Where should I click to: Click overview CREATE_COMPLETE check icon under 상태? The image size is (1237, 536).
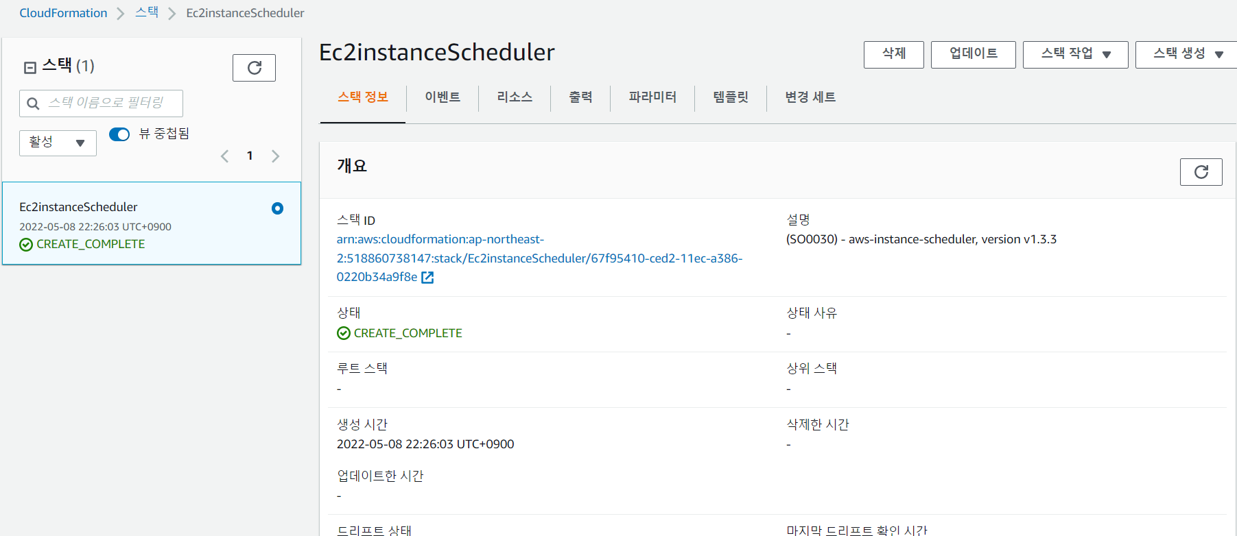coord(344,333)
